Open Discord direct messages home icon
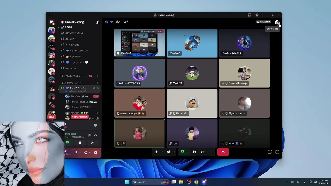The height and width of the screenshot is (186, 331). (x=51, y=22)
